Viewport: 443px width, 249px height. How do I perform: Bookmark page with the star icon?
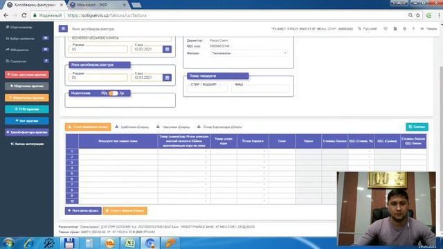pyautogui.click(x=418, y=15)
